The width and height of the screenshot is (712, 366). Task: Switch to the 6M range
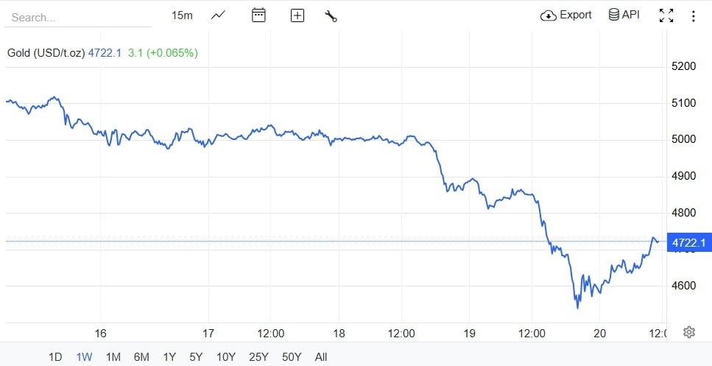tap(141, 357)
